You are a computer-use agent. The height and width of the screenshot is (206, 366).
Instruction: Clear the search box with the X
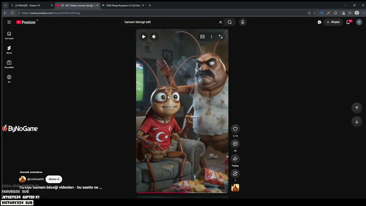point(220,22)
